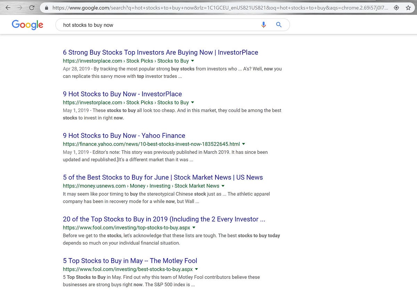The height and width of the screenshot is (295, 417).
Task: Click the voice search microphone icon
Action: click(263, 25)
